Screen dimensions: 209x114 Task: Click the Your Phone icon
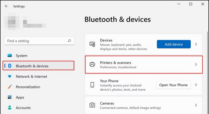point(92,85)
